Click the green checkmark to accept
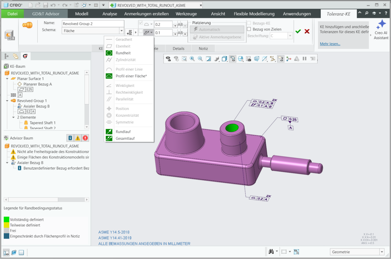This screenshot has height=259, width=391. coord(298,31)
